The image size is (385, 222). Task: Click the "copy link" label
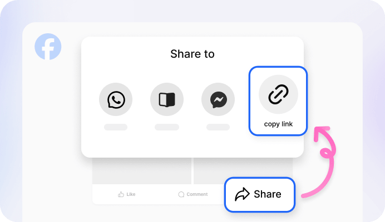click(278, 124)
